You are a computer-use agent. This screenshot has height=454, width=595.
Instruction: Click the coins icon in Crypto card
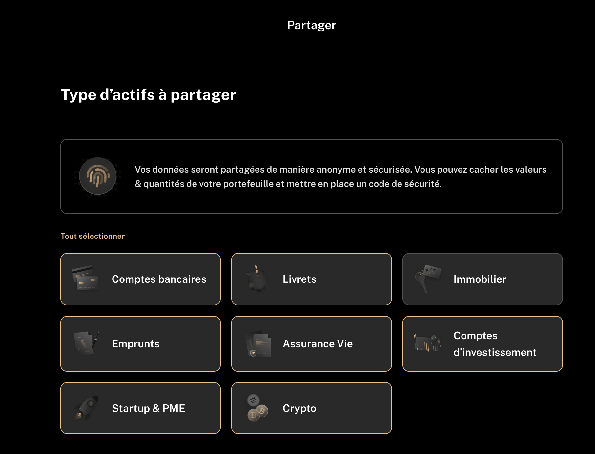click(x=257, y=408)
